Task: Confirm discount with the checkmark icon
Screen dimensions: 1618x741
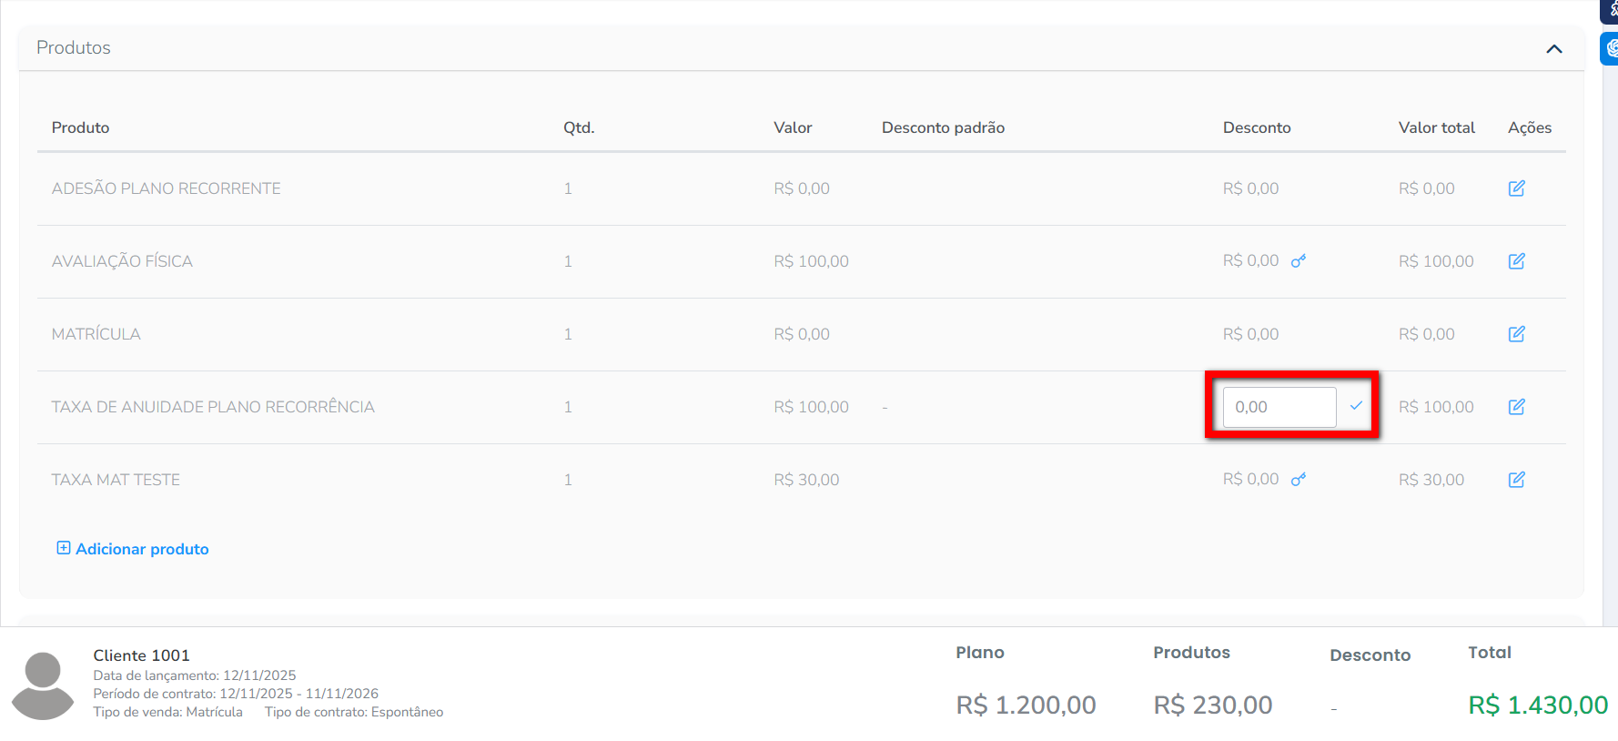Action: (1356, 406)
